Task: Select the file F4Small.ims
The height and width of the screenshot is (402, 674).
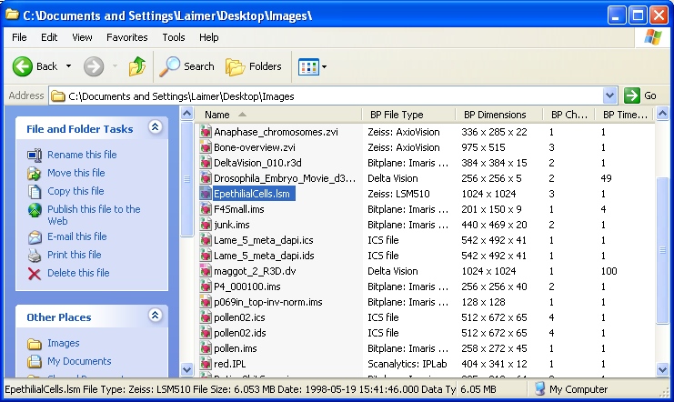Action: pos(239,209)
